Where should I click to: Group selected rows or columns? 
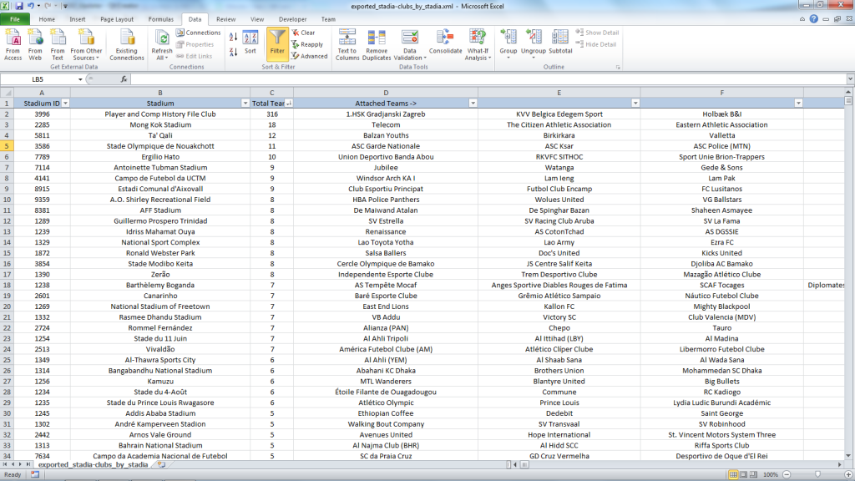[508, 43]
